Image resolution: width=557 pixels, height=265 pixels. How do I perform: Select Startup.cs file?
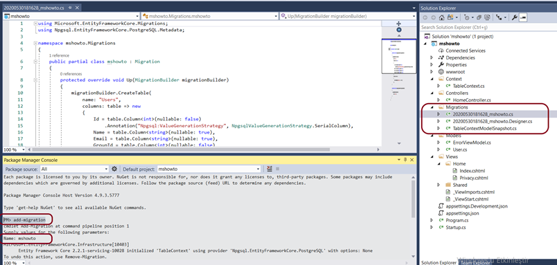coord(456,228)
